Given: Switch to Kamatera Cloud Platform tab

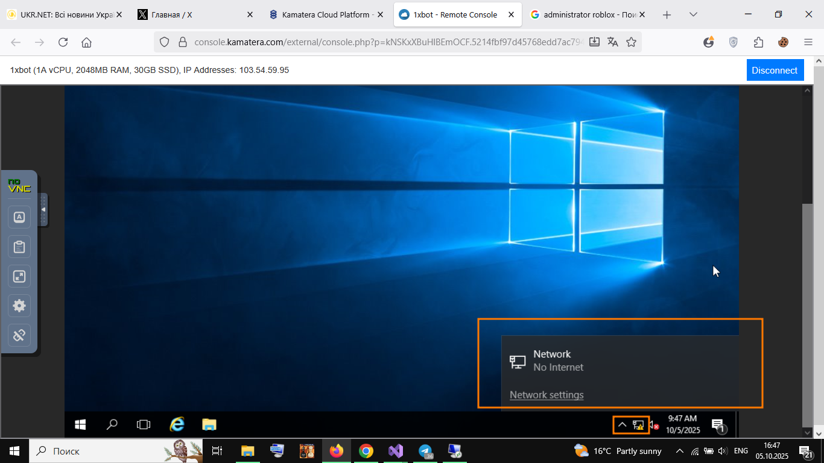Looking at the screenshot, I should click(326, 14).
